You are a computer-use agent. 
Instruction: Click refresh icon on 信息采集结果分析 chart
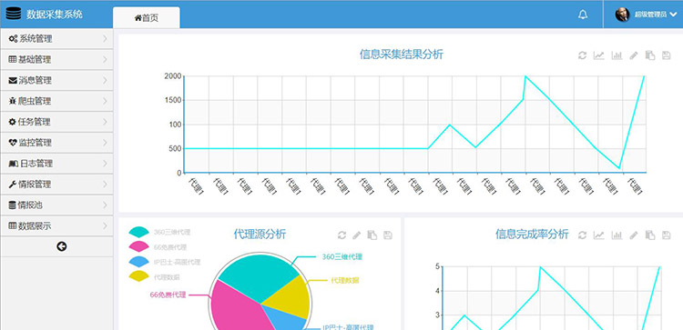pos(582,55)
